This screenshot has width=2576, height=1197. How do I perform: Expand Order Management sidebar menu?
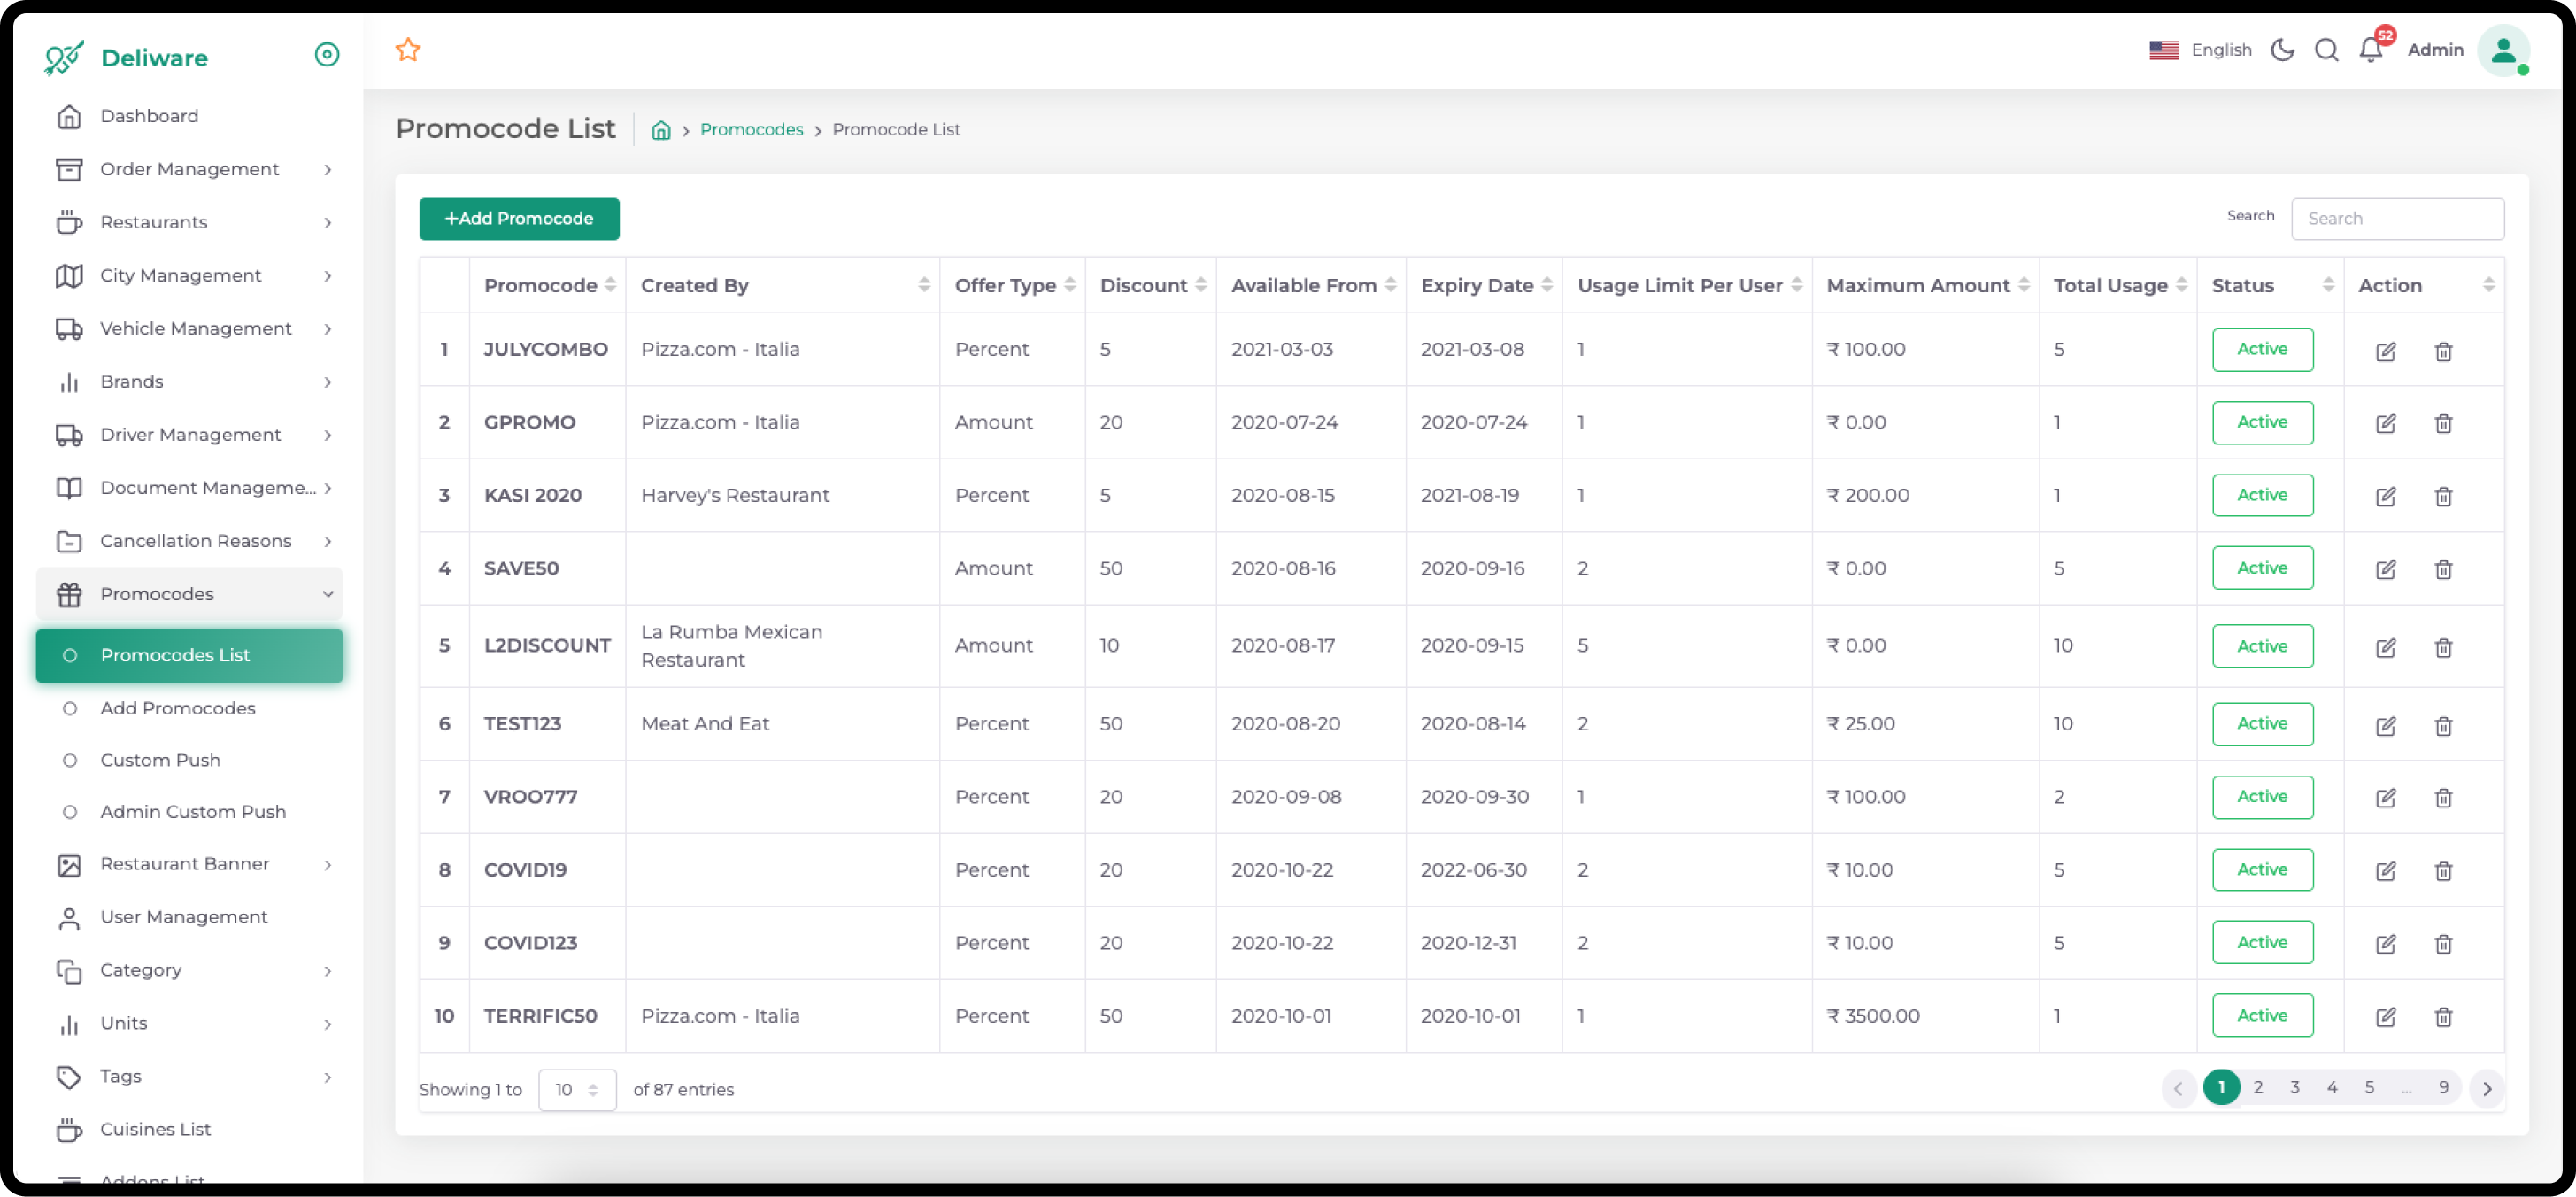(x=190, y=169)
